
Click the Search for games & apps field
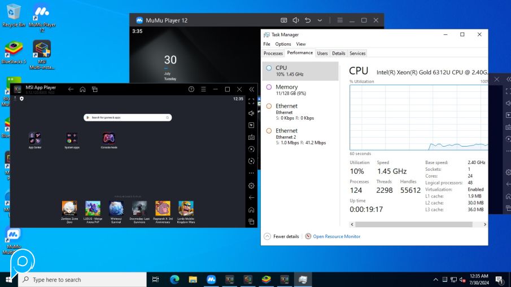pos(128,117)
